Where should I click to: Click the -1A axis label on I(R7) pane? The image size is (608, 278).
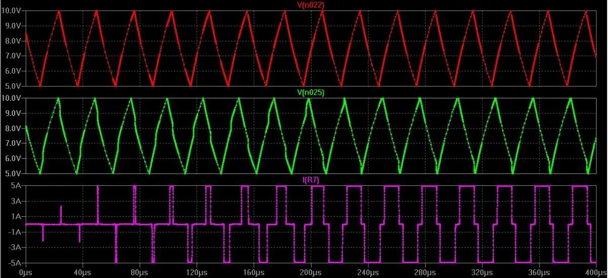[x=16, y=232]
